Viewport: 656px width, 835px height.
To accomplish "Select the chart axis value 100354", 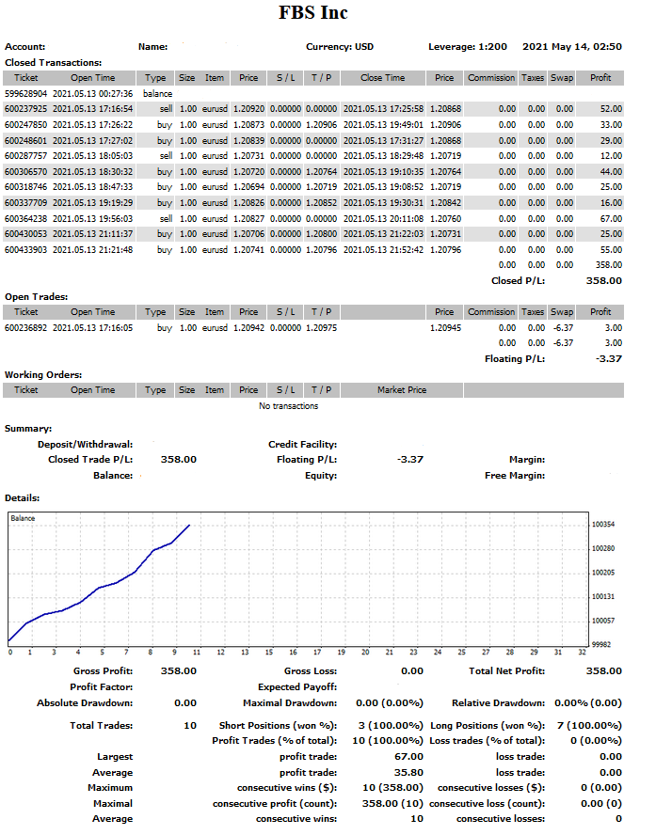I will click(x=603, y=525).
